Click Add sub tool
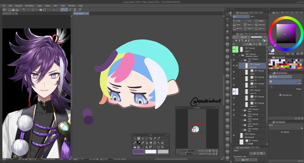The height and width of the screenshot is (163, 304). [286, 95]
